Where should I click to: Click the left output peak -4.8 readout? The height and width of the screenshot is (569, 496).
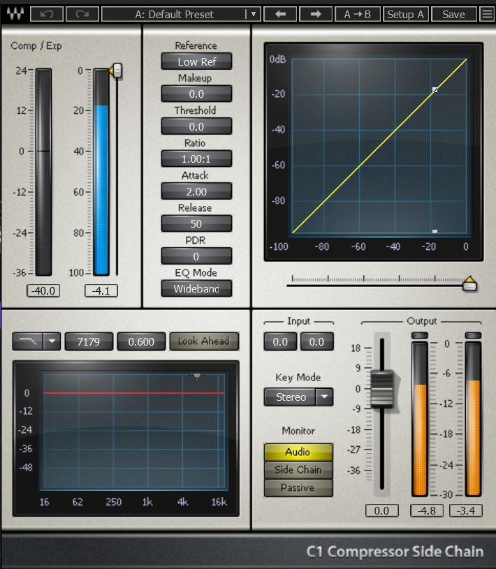(x=427, y=510)
